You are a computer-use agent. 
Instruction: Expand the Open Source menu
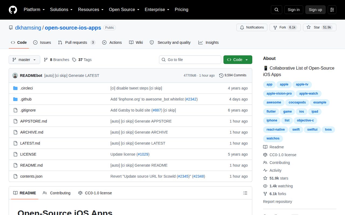[x=124, y=10]
